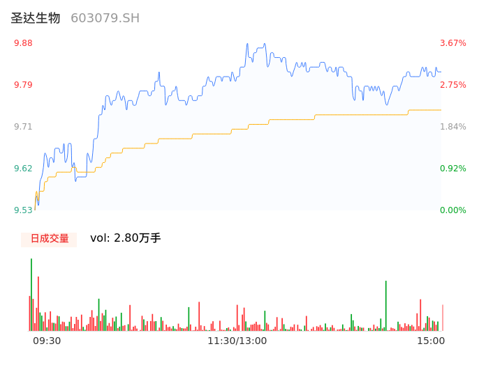The image size is (479, 365).
Task: Click the 2.75% percentage axis label
Action: pos(452,85)
